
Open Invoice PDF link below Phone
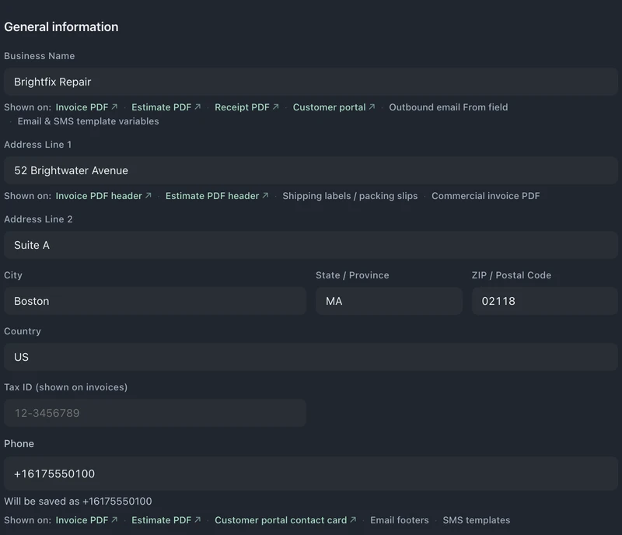(86, 520)
